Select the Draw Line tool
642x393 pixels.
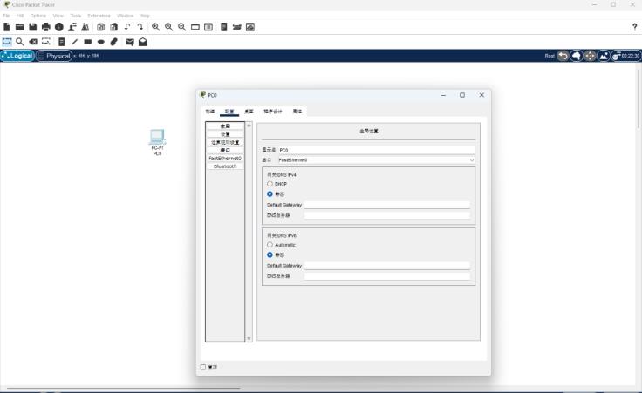(x=74, y=42)
